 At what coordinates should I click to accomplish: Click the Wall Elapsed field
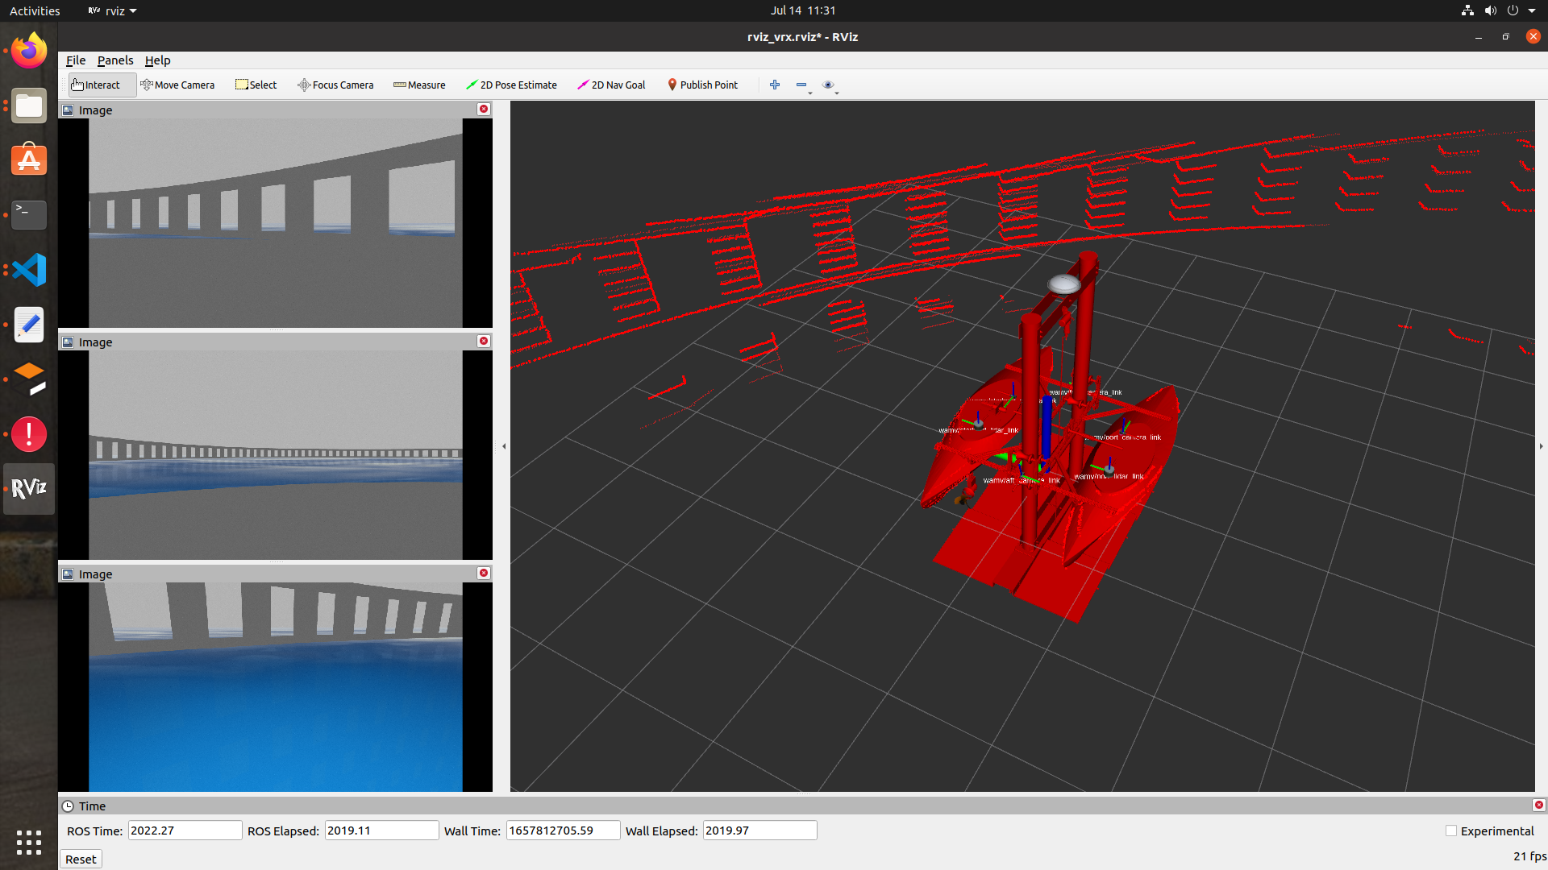[759, 831]
